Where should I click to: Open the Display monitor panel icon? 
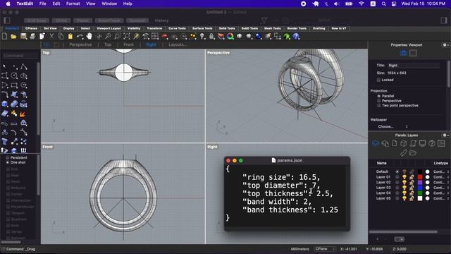click(x=422, y=143)
